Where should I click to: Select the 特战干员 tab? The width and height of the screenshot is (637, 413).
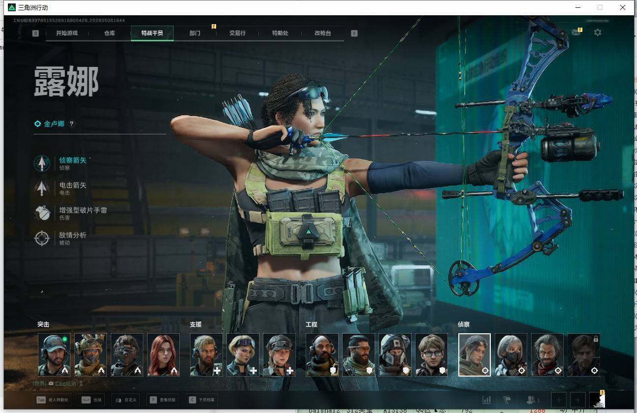pos(152,33)
